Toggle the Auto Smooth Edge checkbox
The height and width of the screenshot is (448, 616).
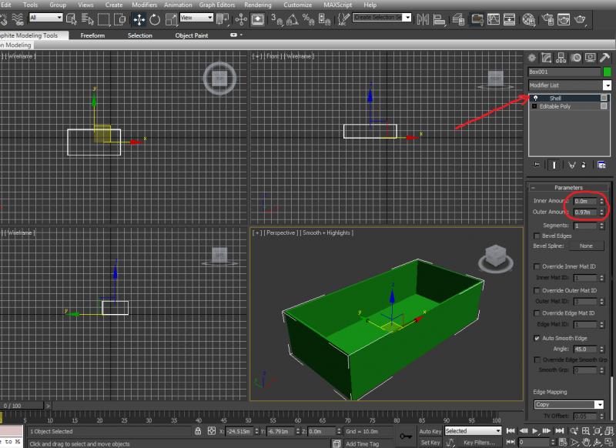pyautogui.click(x=537, y=338)
